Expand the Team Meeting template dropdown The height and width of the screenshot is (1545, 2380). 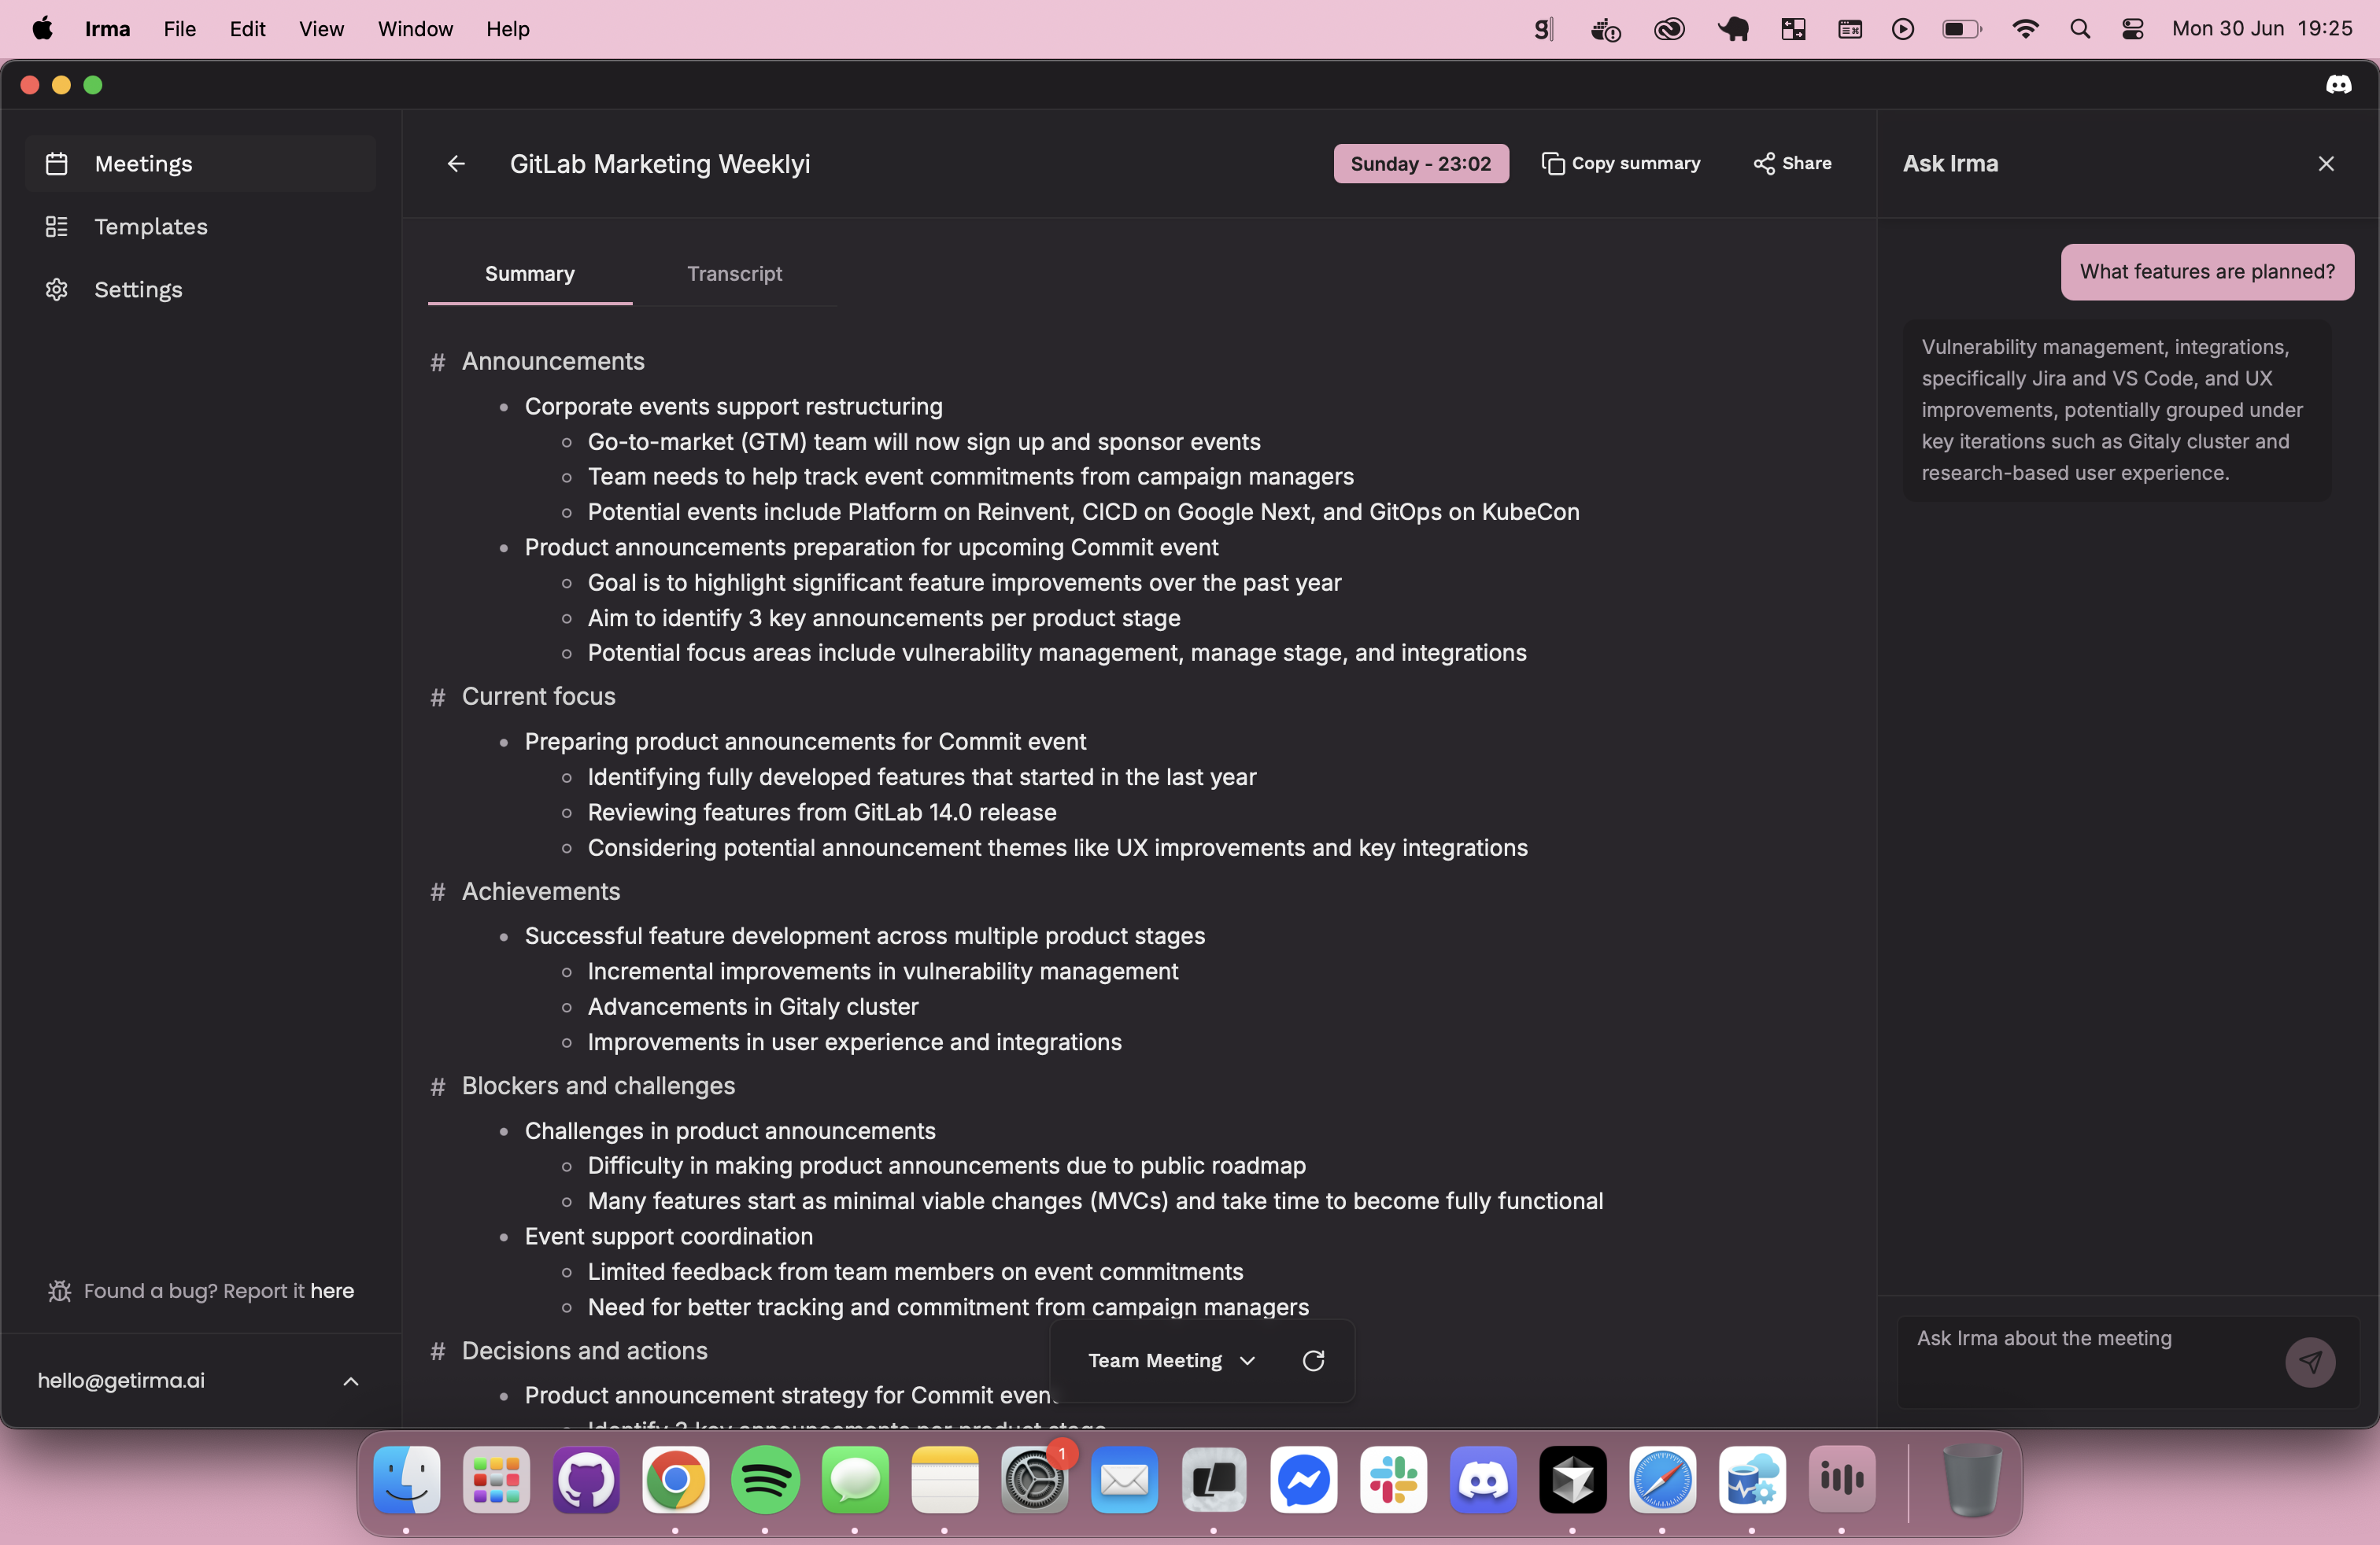coord(1170,1360)
